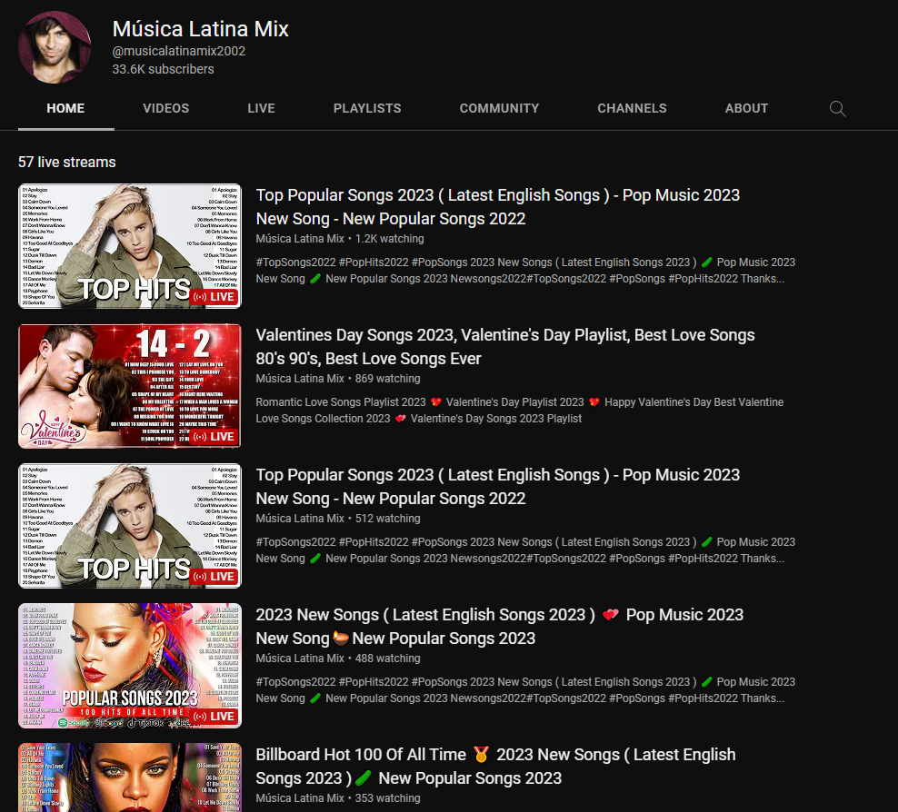Click the Música Latina Mix channel title
The image size is (898, 812).
pyautogui.click(x=201, y=29)
